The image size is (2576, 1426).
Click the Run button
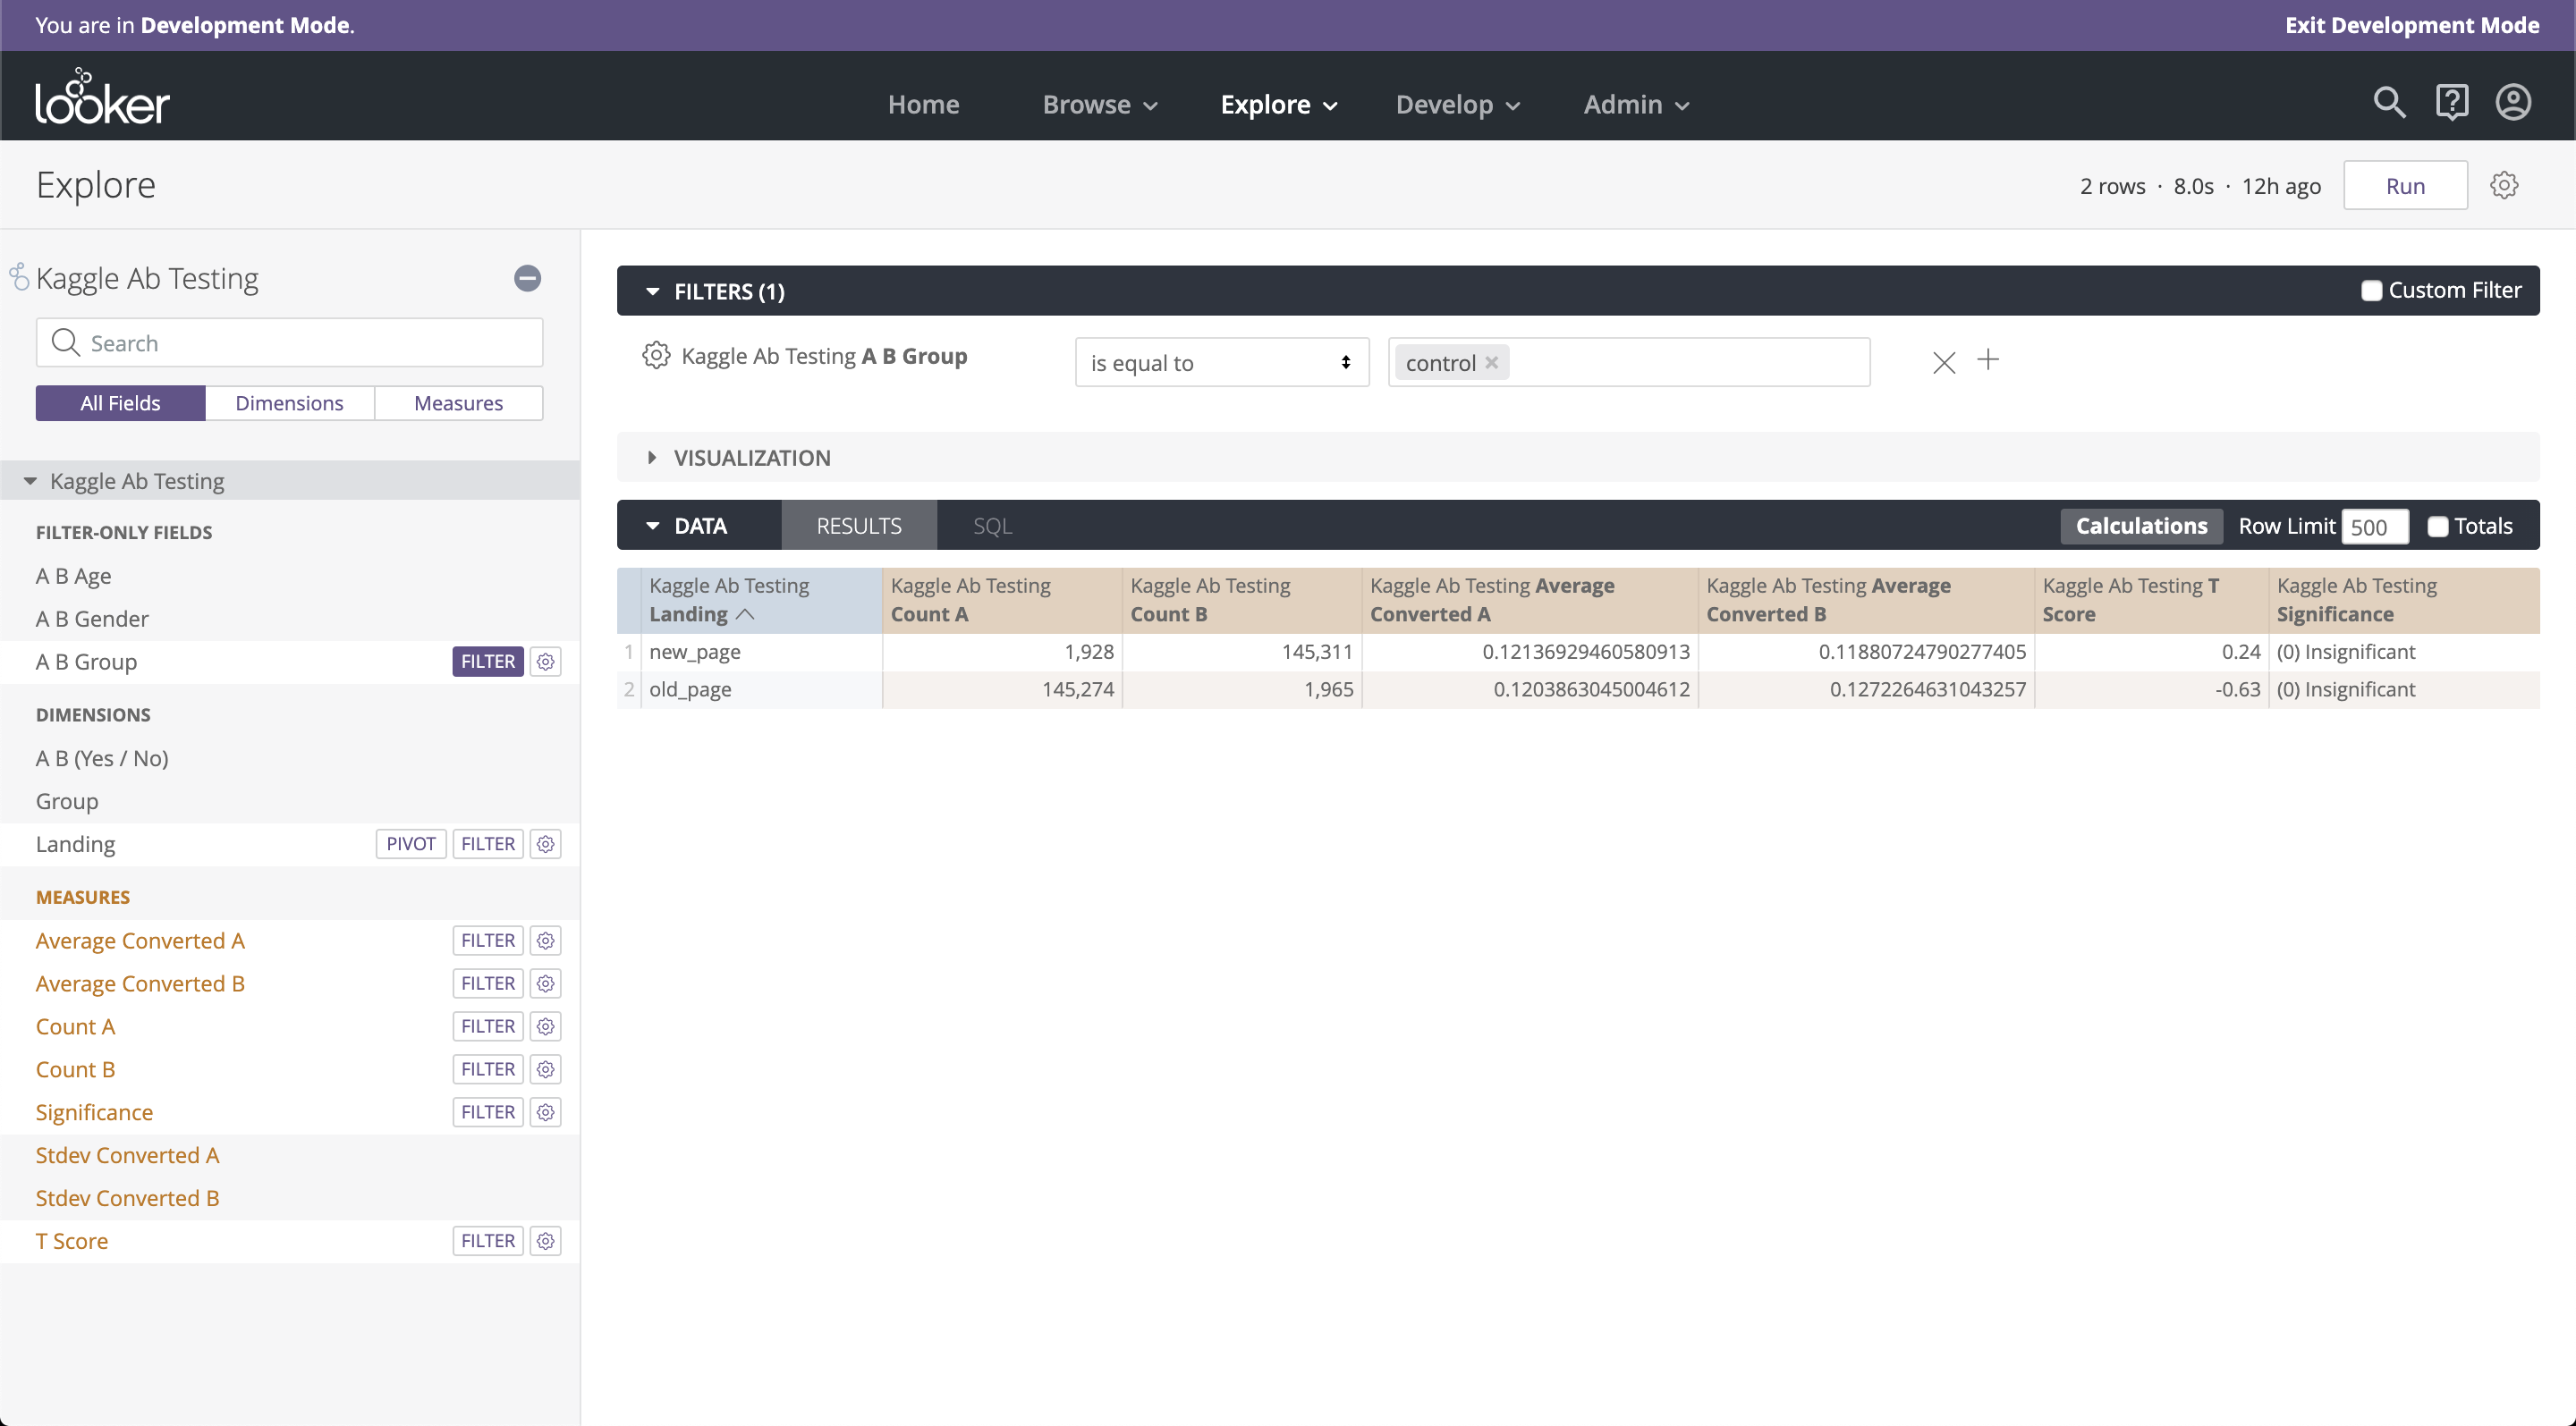point(2405,186)
